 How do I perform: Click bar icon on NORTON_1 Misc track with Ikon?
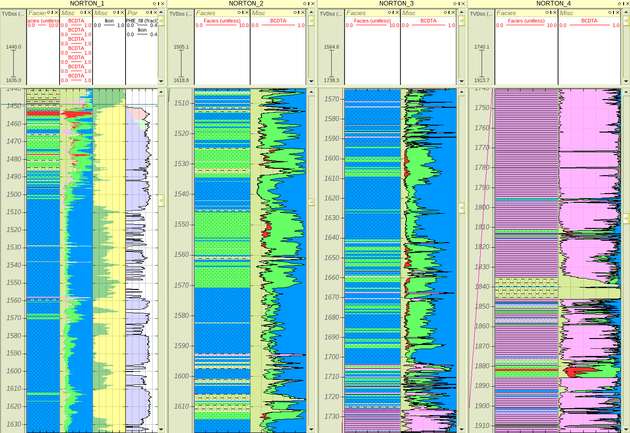[118, 12]
